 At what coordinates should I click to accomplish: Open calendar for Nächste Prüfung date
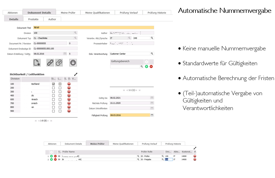pos(152,103)
